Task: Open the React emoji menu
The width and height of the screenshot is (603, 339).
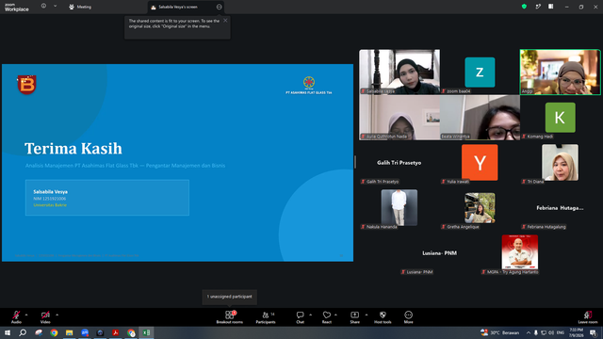Action: click(x=327, y=317)
